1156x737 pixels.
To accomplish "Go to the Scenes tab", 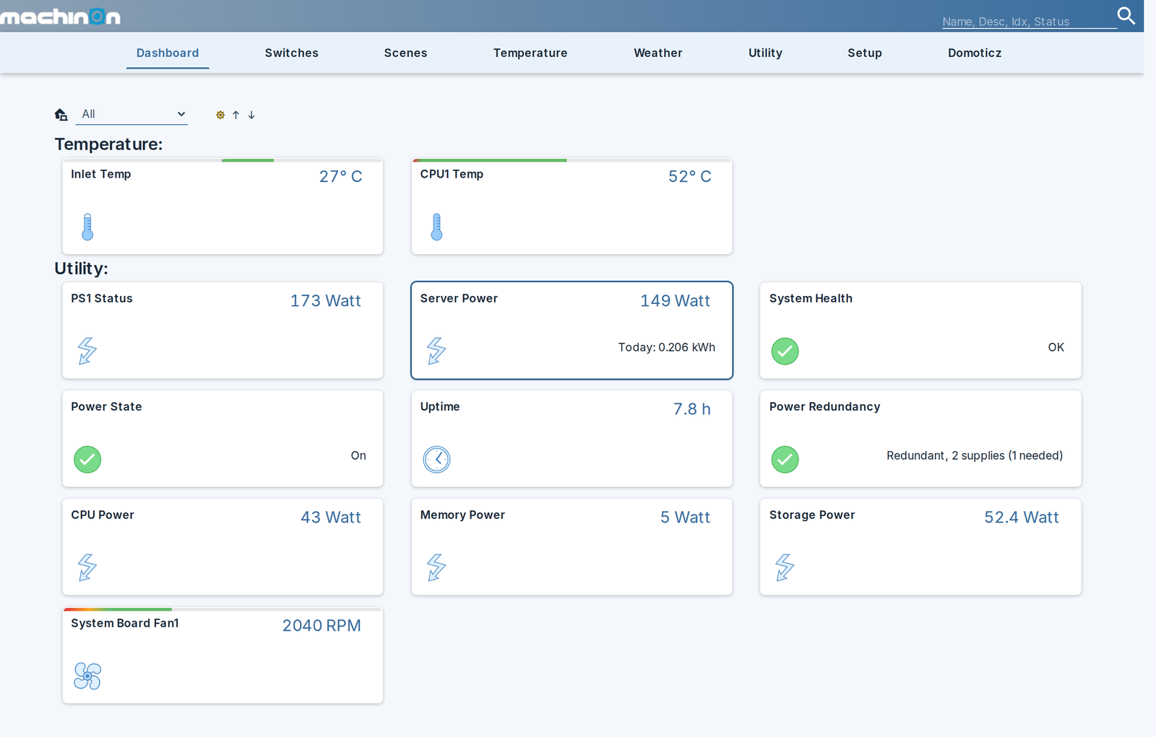I will tap(405, 53).
